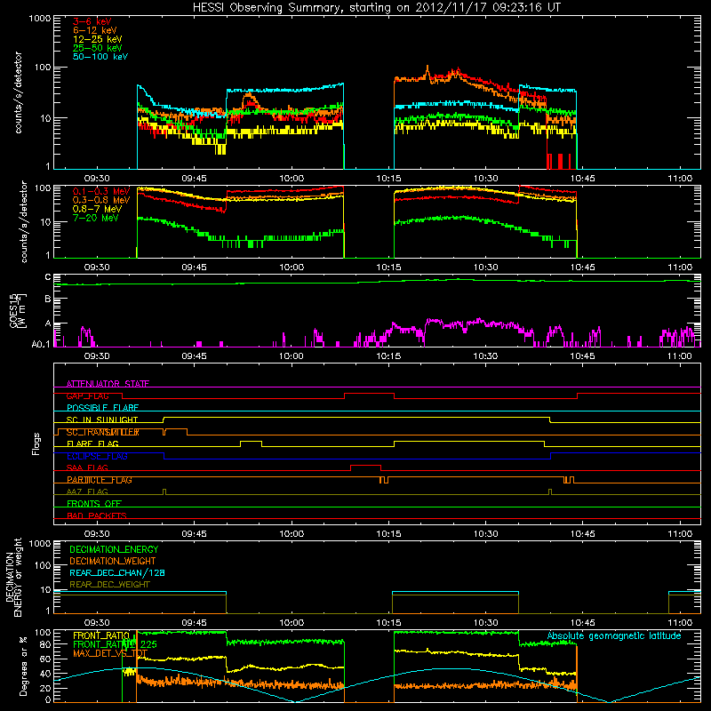Select the SC_TRANSMITTER flag label
The height and width of the screenshot is (711, 711).
(103, 432)
